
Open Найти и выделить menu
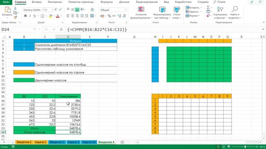(x=235, y=13)
